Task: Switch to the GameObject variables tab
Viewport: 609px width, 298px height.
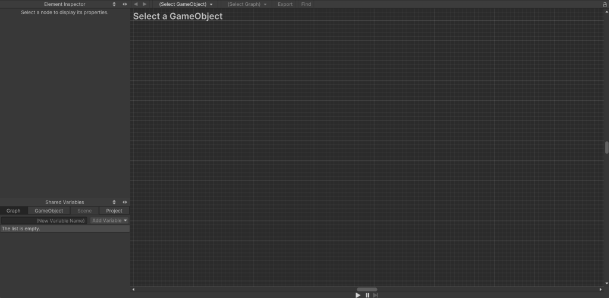Action: [x=49, y=211]
